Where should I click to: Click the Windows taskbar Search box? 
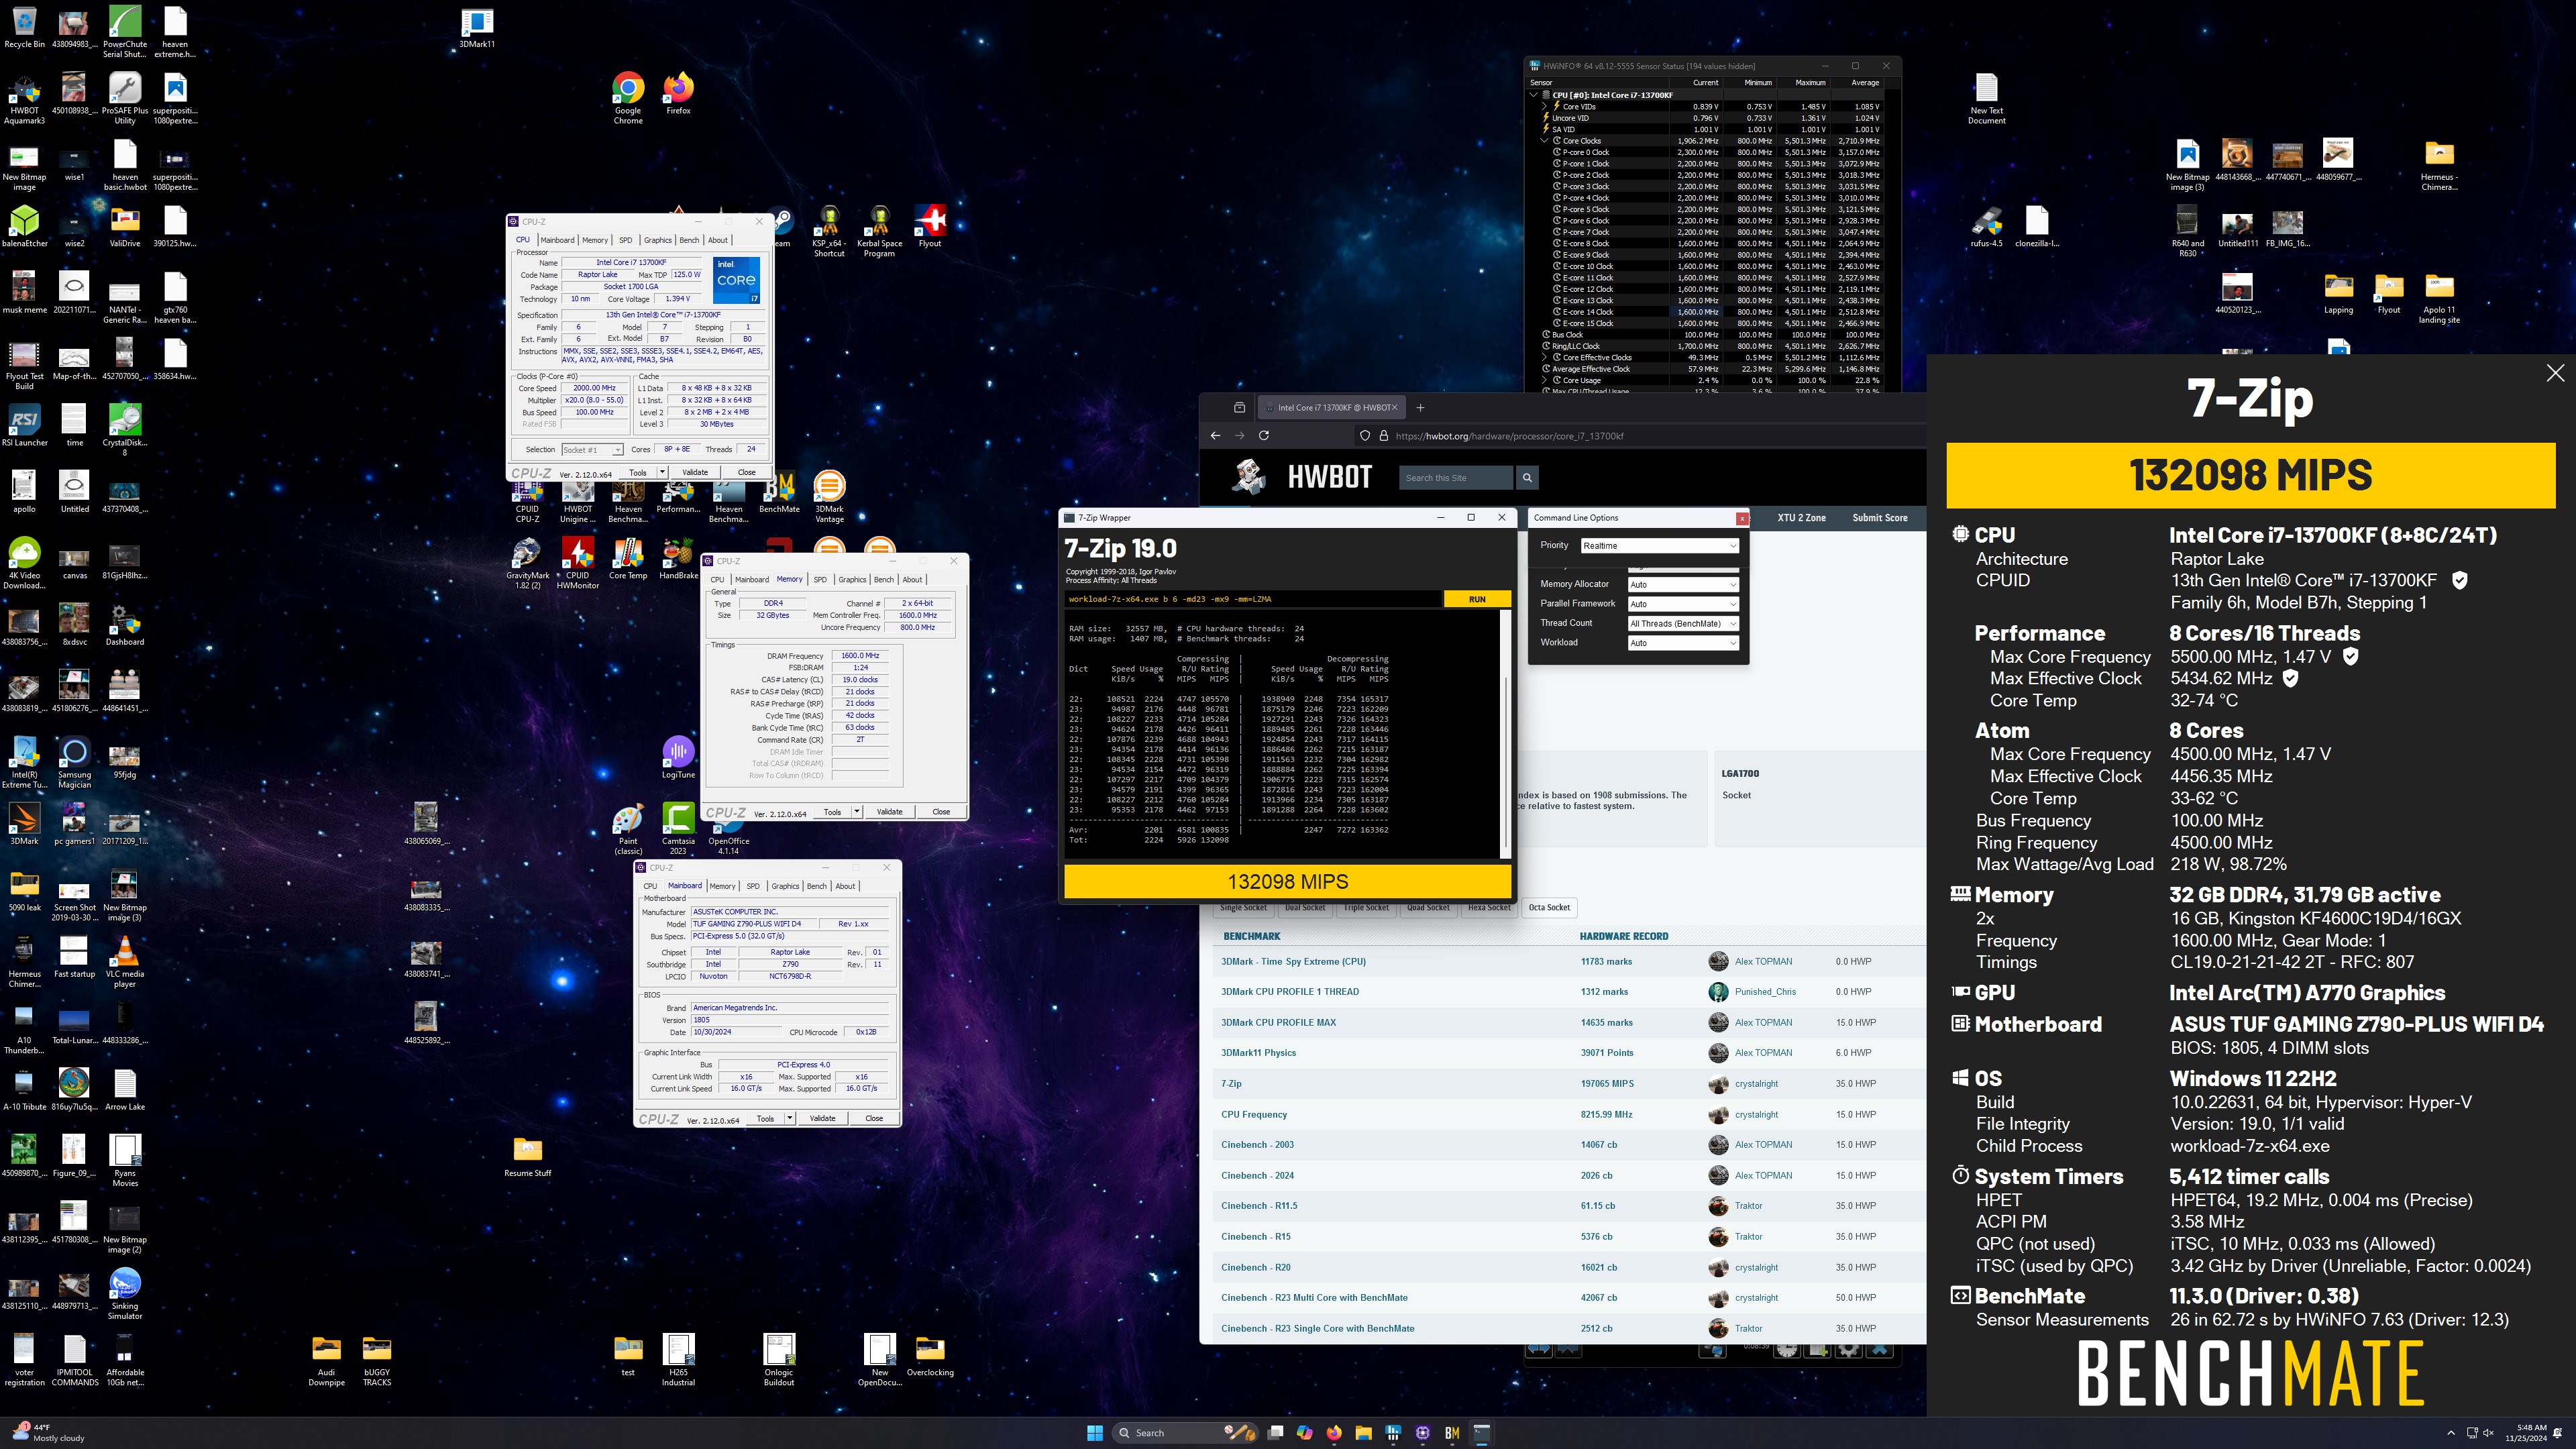[x=1185, y=1433]
